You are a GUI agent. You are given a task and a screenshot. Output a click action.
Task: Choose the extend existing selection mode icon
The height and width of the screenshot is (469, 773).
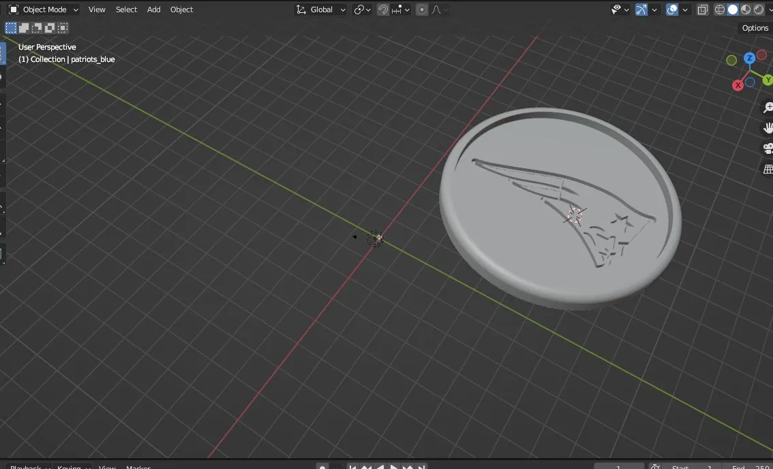[24, 28]
